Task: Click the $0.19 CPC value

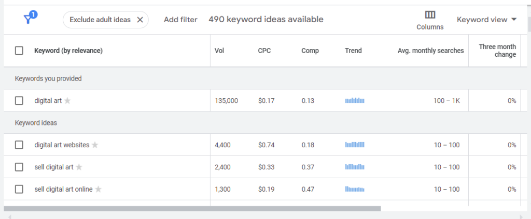Action: click(x=266, y=190)
